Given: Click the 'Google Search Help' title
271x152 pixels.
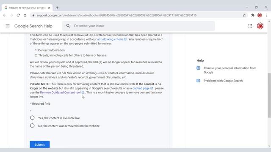Looking at the screenshot, I should click(33, 26).
